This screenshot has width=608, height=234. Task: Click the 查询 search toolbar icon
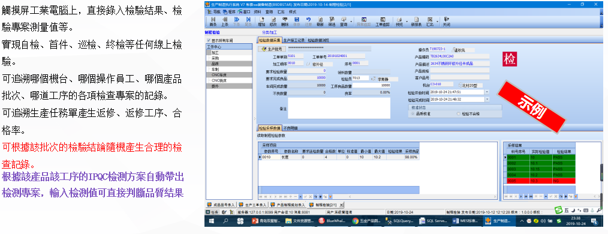coord(344,22)
